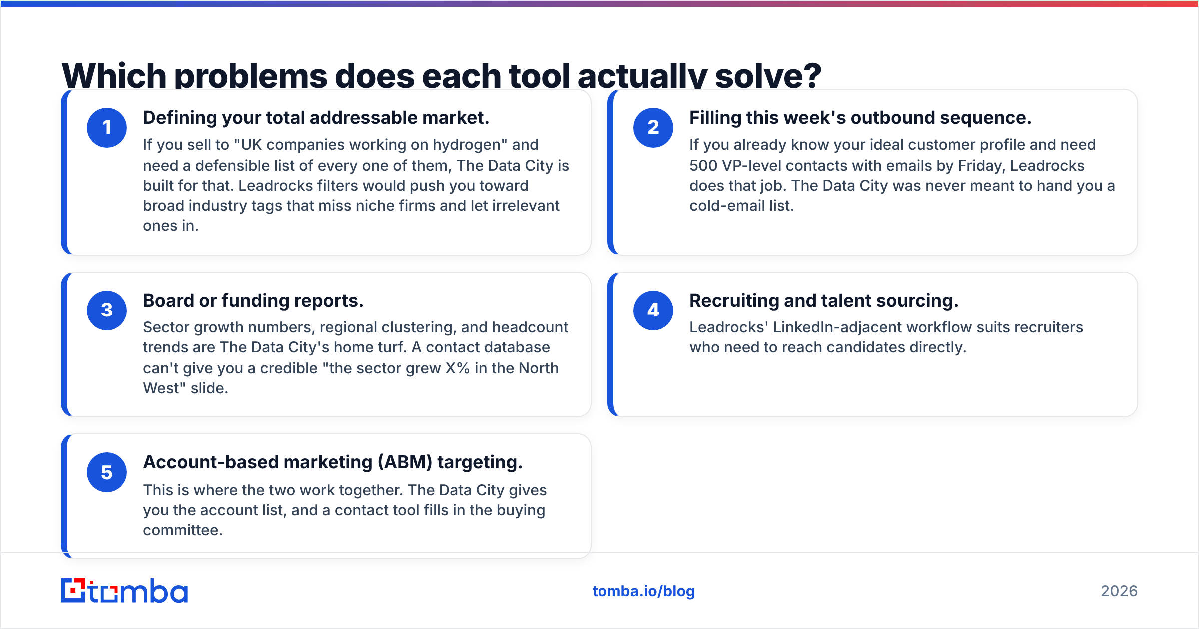Click the paragraph about LinkedIn-adjacent workflow

(886, 337)
